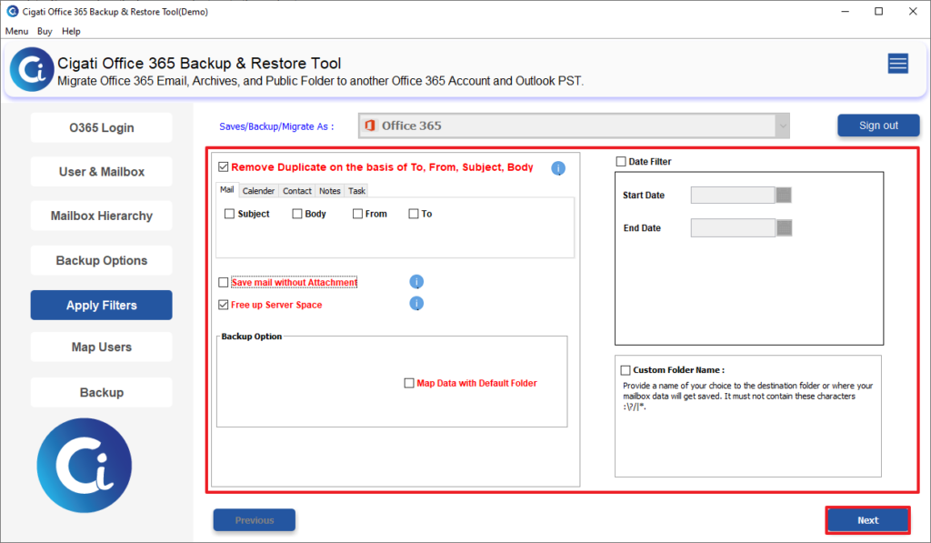Go to User & Mailbox step
931x543 pixels.
102,172
